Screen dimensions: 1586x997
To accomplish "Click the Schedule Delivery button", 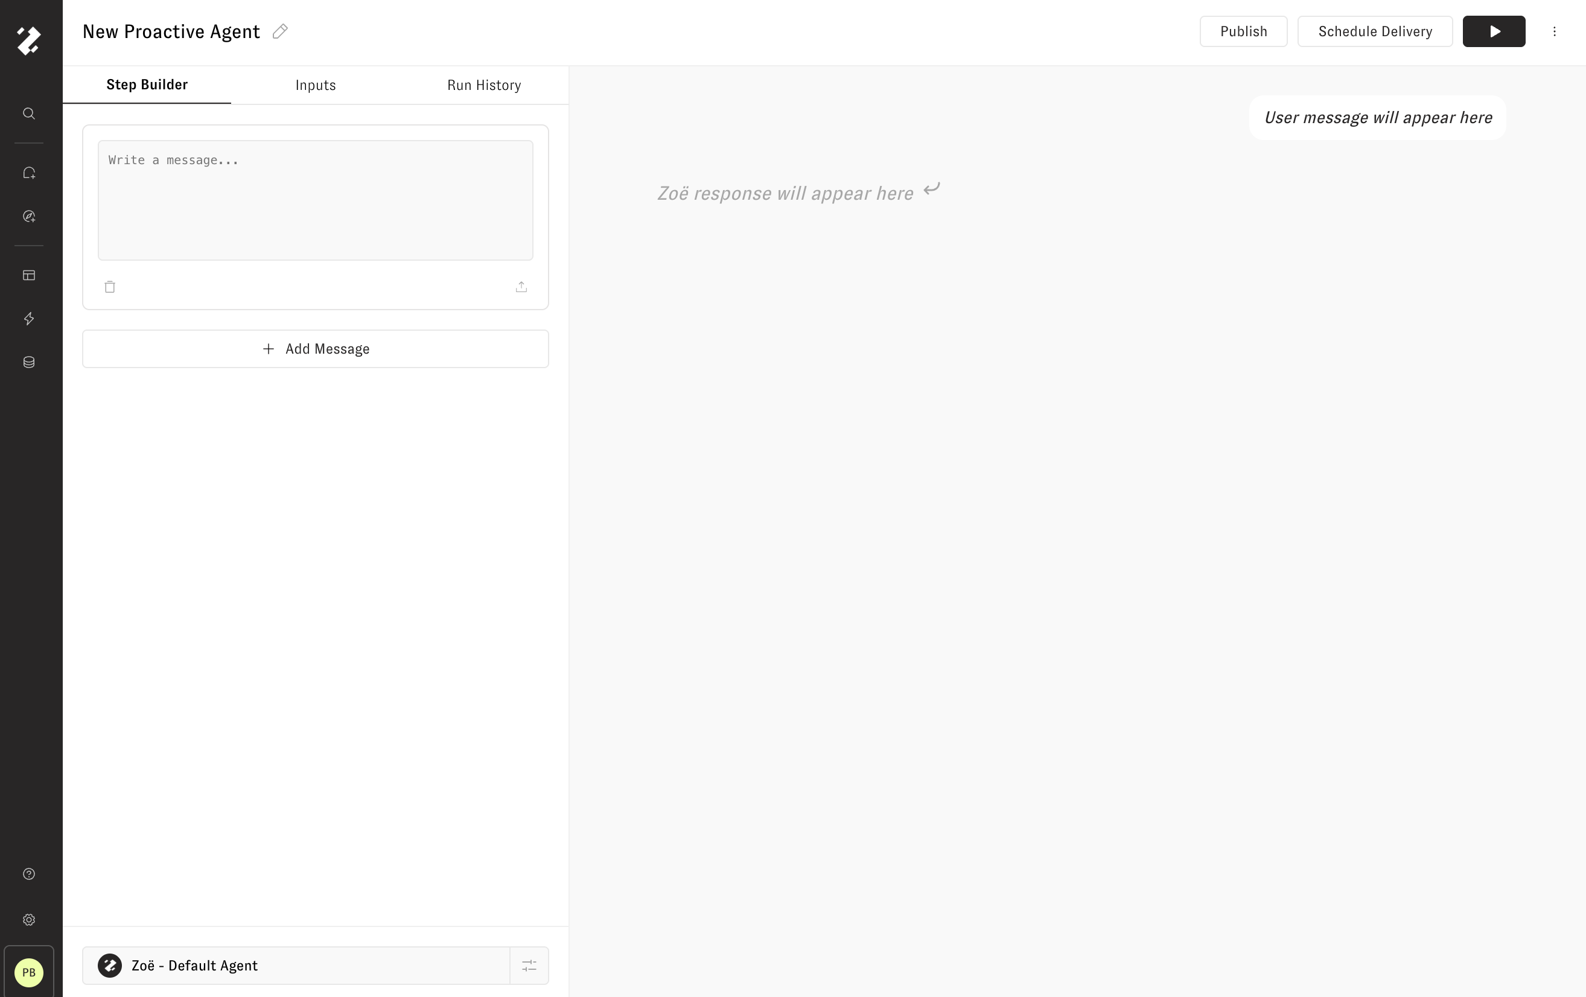I will click(1375, 31).
